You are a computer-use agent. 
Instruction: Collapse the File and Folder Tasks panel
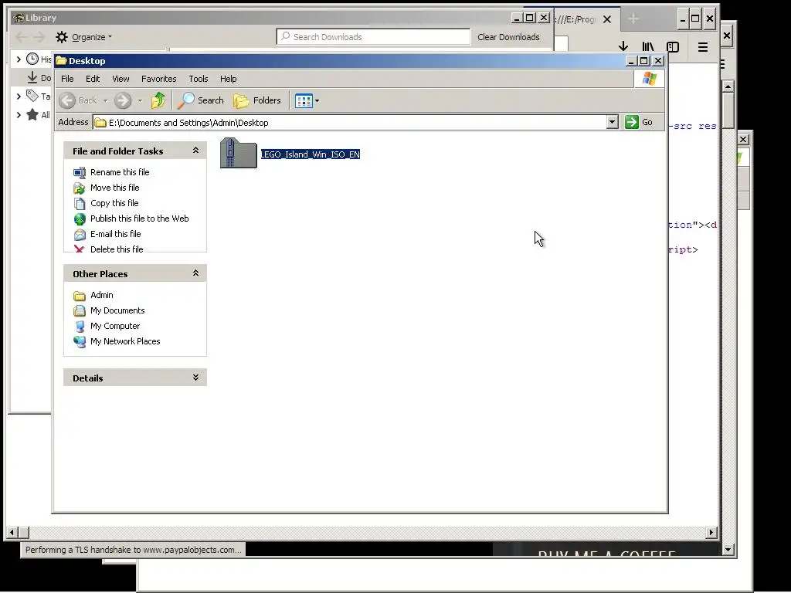click(195, 151)
